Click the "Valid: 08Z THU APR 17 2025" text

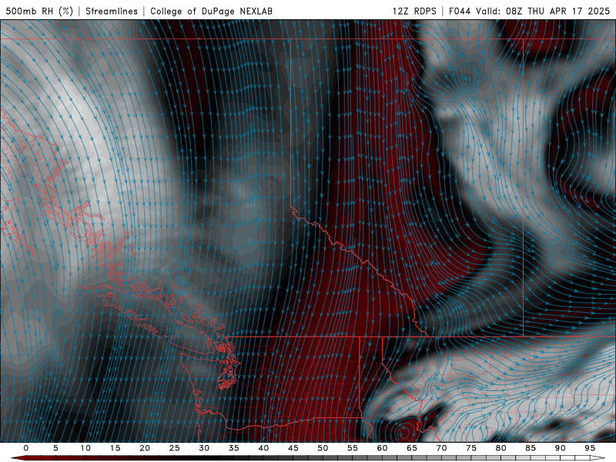(x=543, y=11)
